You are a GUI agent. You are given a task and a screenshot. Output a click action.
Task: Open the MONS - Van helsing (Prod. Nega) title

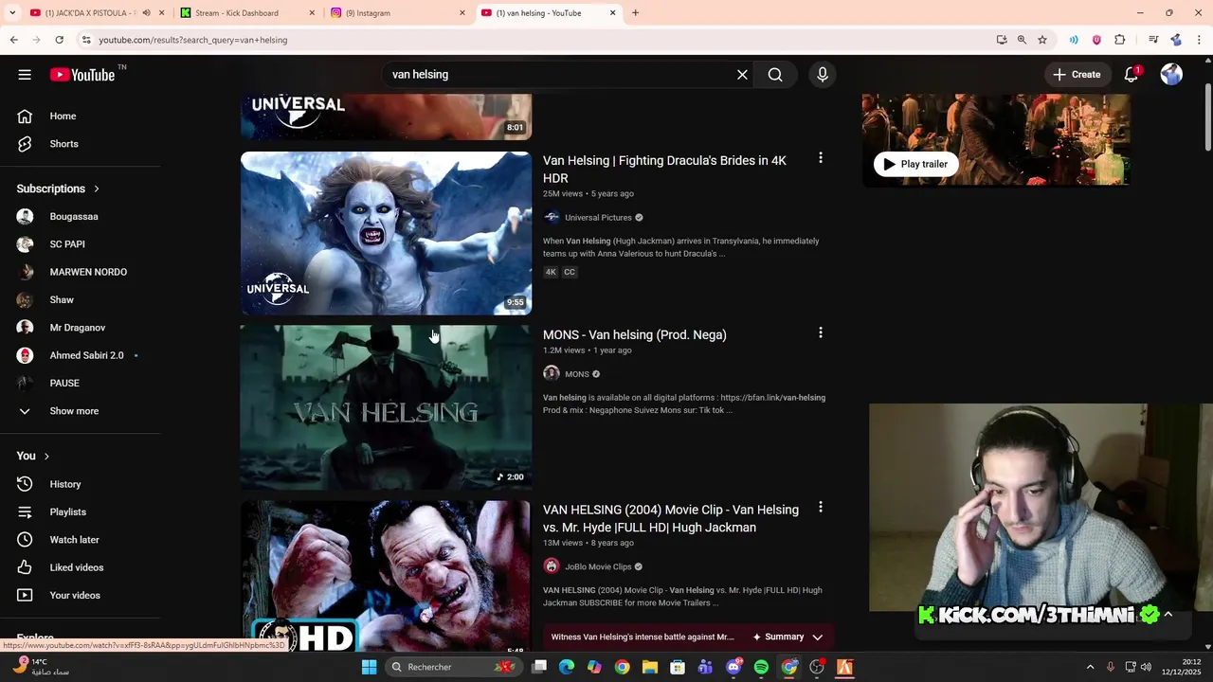click(x=635, y=335)
